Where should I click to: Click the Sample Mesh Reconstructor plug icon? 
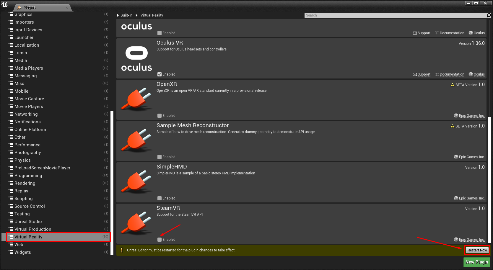[x=137, y=140]
